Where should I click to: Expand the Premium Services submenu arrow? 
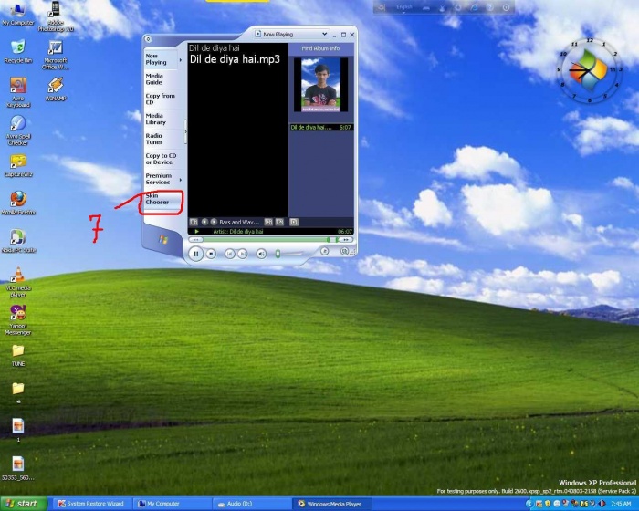click(181, 179)
